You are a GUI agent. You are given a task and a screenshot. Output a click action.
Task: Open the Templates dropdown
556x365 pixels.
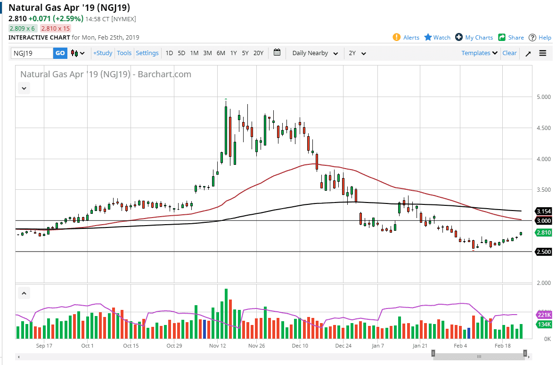click(479, 53)
